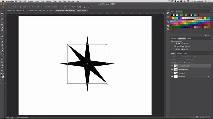The height and width of the screenshot is (119, 213).
Task: Open macOS Spotlight search icon
Action: pos(206,1)
